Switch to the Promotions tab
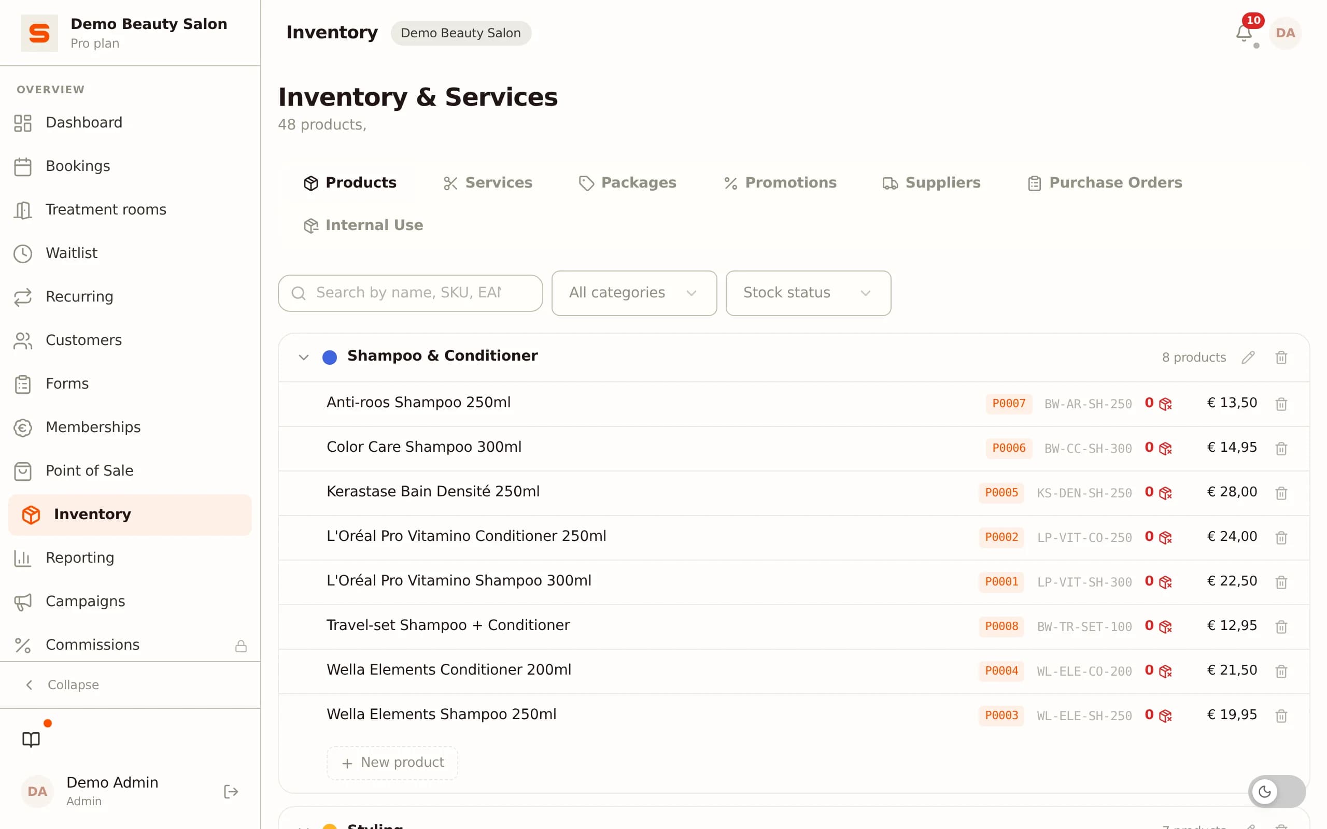This screenshot has height=829, width=1327. click(780, 182)
